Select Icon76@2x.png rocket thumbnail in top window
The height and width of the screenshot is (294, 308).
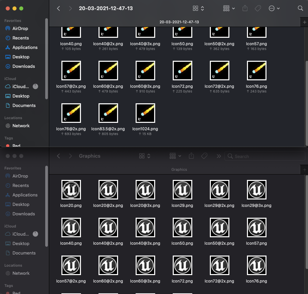point(71,113)
